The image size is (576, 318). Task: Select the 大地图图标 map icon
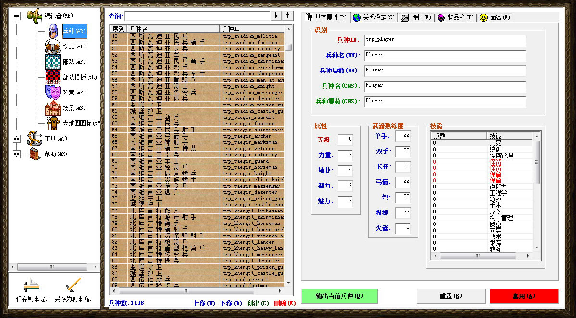(53, 123)
